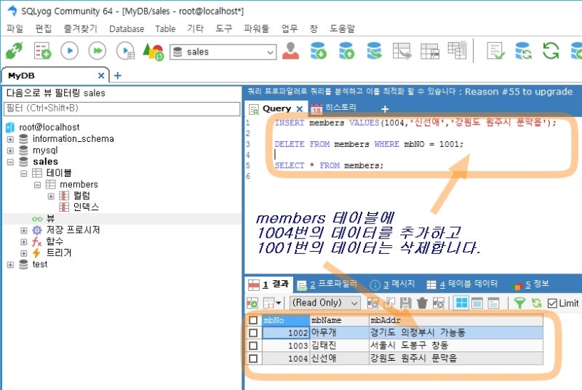Click the new connection icon in the toolbar
This screenshot has width=582, height=390.
(14, 51)
